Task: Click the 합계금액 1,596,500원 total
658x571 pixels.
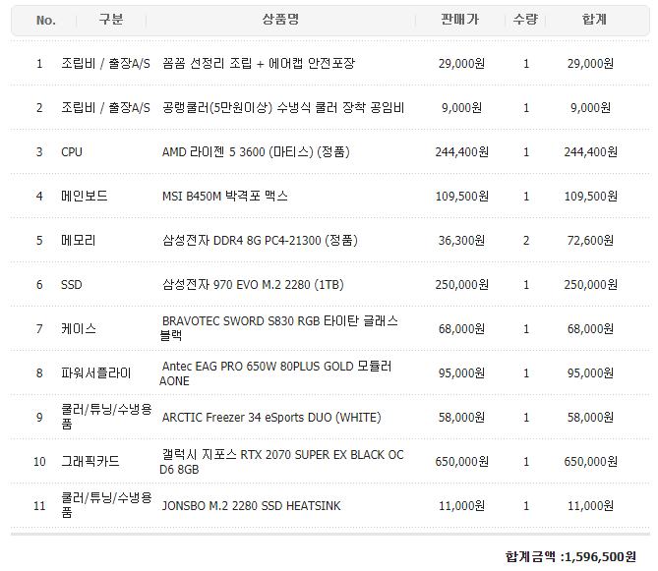Action: pyautogui.click(x=570, y=556)
